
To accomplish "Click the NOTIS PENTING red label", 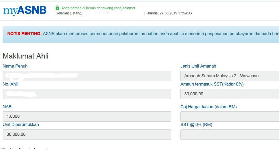I will (24, 34).
